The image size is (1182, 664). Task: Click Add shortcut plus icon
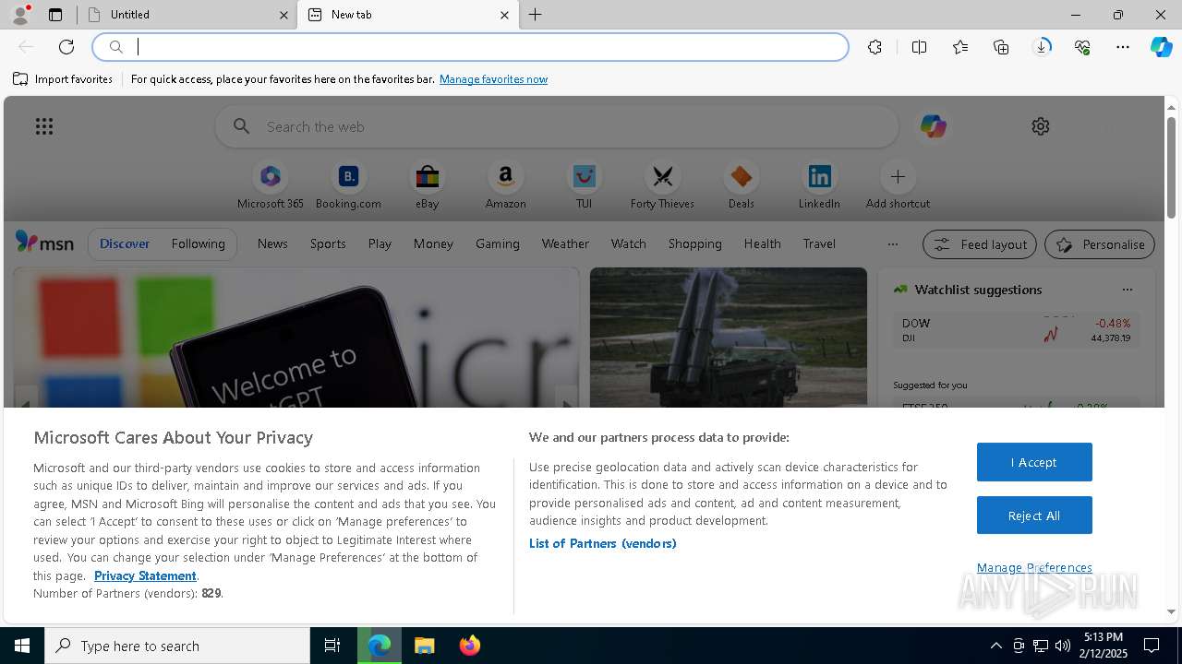click(898, 176)
